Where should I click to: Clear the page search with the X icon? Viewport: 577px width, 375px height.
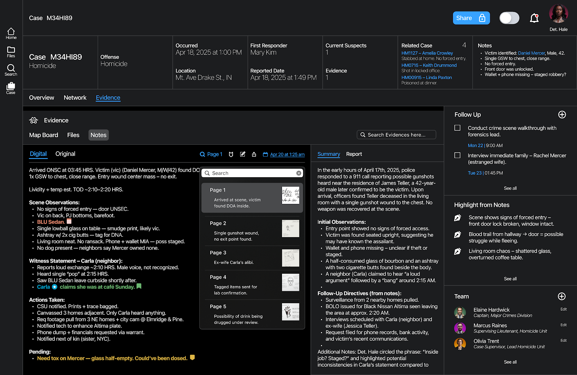[x=299, y=173]
